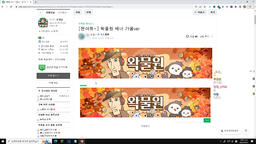Image resolution: width=256 pixels, height=144 pixels.
Task: Click the green search button under banner
Action: tap(207, 121)
